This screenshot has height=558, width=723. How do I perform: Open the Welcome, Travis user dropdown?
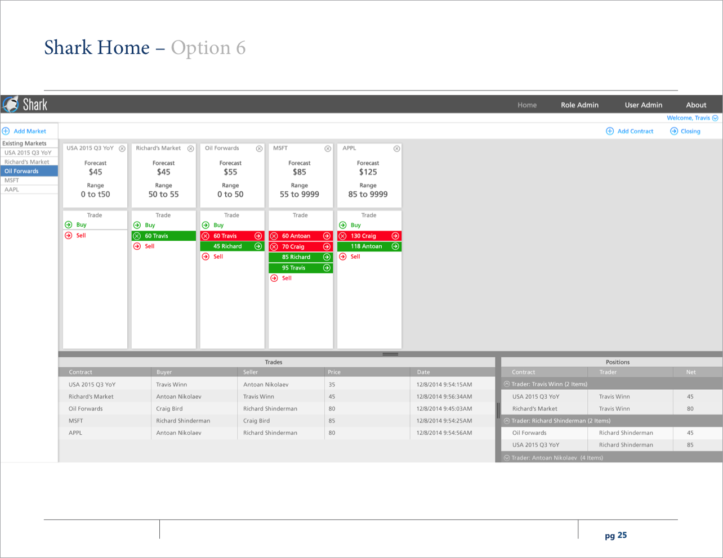tap(715, 118)
